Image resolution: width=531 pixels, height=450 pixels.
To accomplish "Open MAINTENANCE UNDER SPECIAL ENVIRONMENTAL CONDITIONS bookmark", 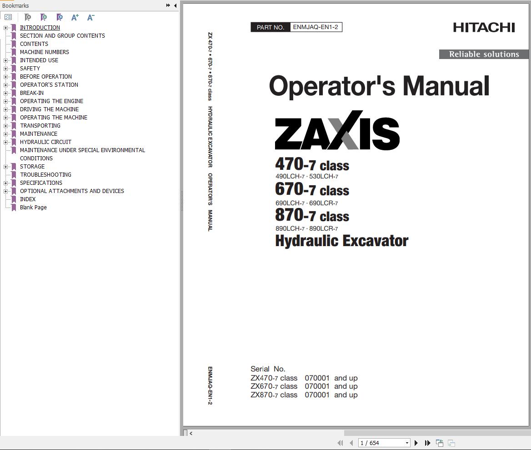I will coord(82,154).
